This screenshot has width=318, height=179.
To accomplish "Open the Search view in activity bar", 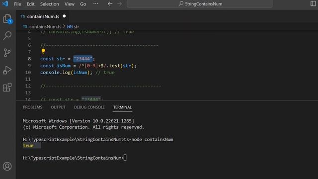I will point(7,35).
